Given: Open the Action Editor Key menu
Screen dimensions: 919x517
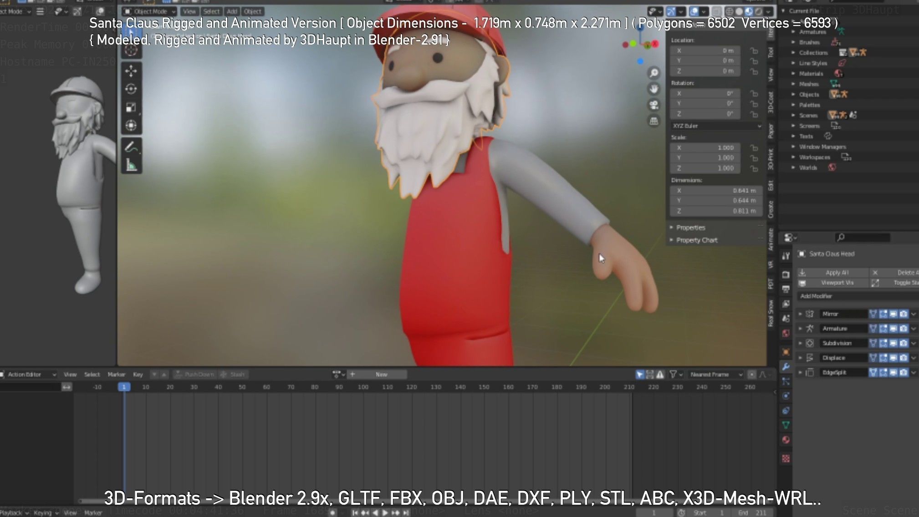Looking at the screenshot, I should click(138, 375).
